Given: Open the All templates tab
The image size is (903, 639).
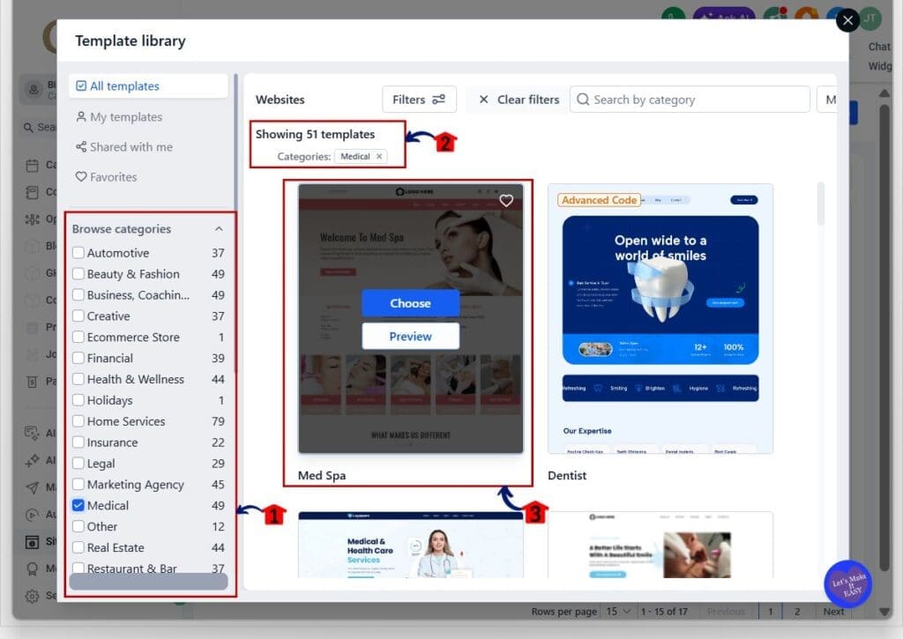Looking at the screenshot, I should coord(148,85).
